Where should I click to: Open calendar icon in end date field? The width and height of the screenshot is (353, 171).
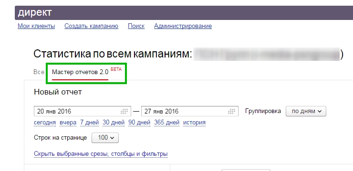coord(232,111)
